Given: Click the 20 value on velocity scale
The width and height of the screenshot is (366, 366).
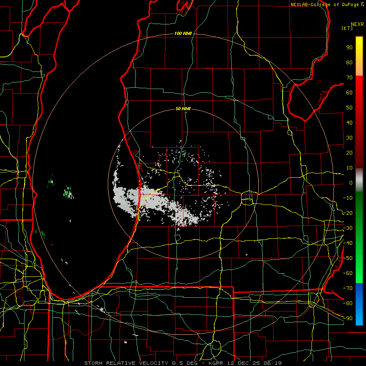Looking at the screenshot, I should pos(349,153).
